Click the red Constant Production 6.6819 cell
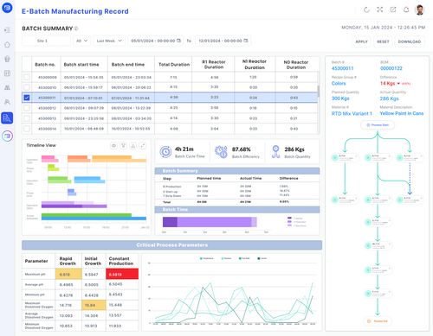The height and width of the screenshot is (336, 433). point(122,274)
